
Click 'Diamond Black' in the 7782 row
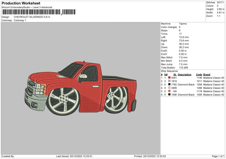click(186, 84)
